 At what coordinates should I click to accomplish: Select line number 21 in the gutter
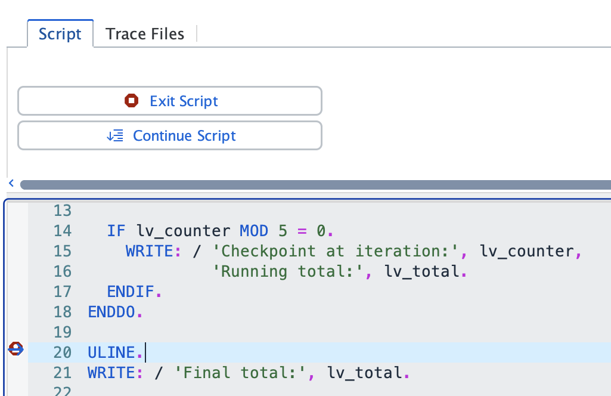pyautogui.click(x=63, y=373)
